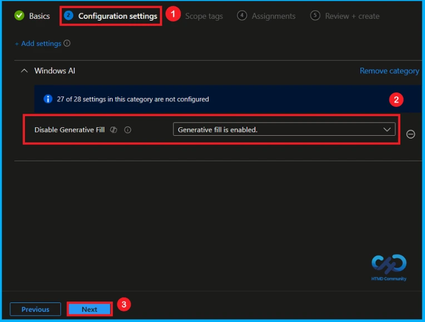Click the Windows AI category heading
425x322 pixels.
55,71
